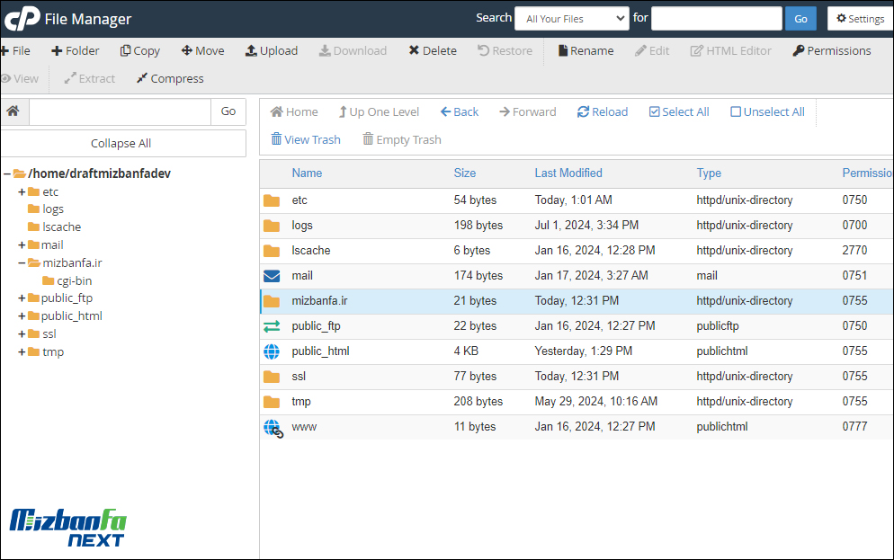Rename the selected item

pos(586,50)
